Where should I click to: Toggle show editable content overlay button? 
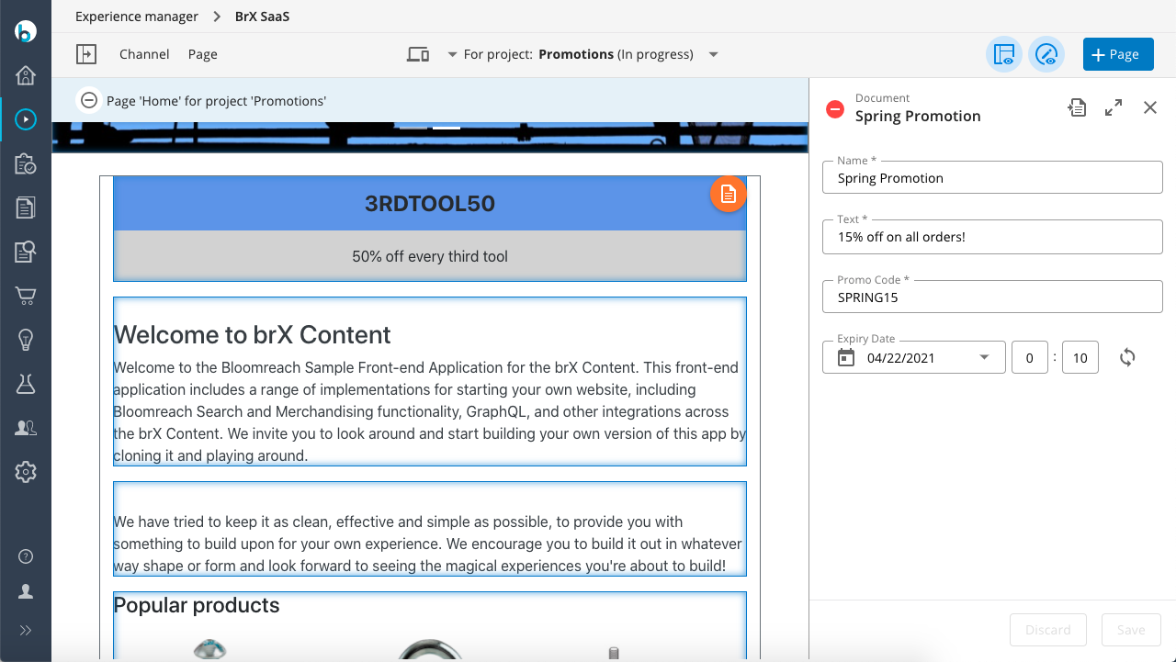(1046, 55)
